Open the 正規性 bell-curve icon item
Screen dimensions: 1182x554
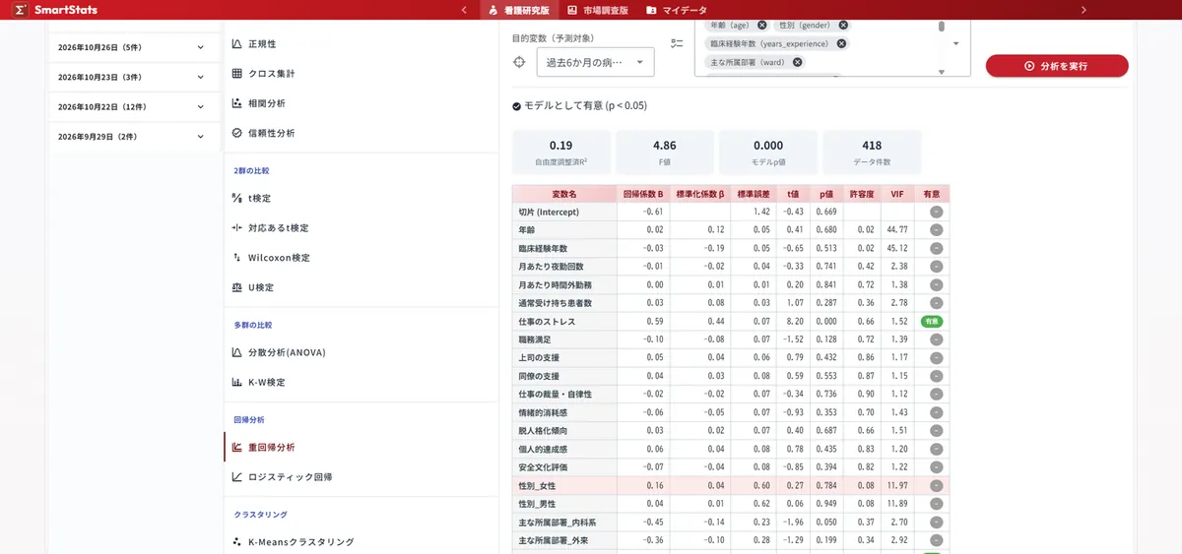[x=236, y=44]
